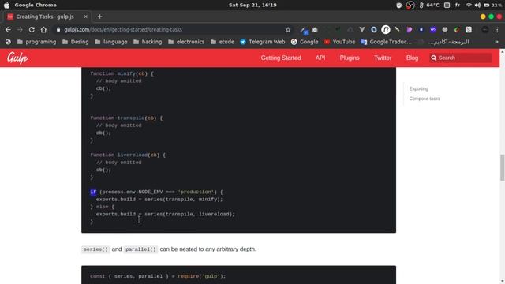Open the purple infinity extension icon
Screen dimensions: 505x284
(x=433, y=30)
